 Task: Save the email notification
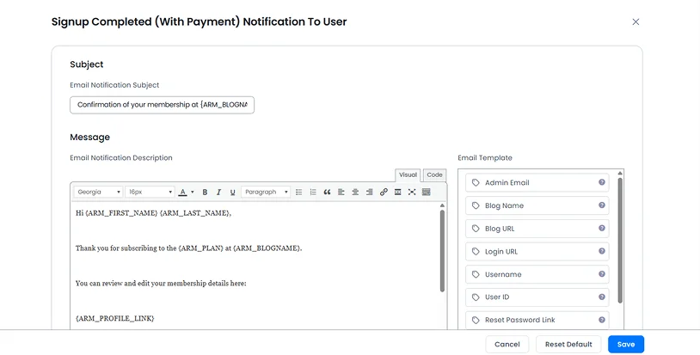pyautogui.click(x=626, y=345)
